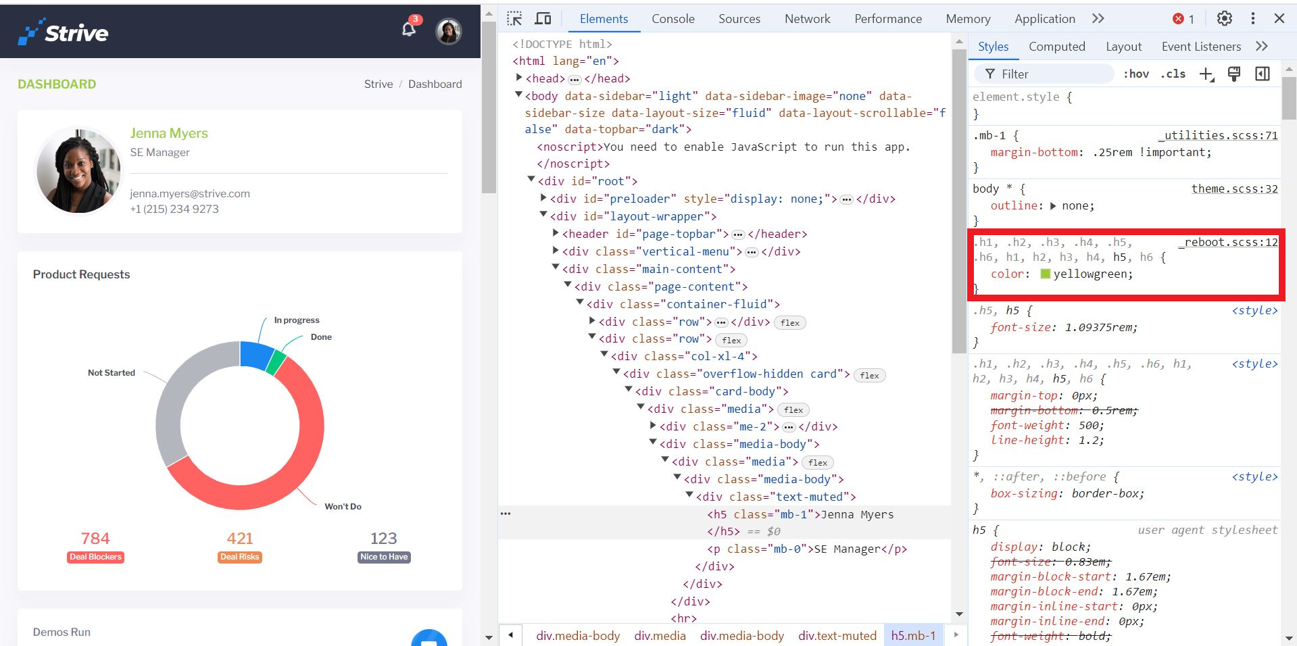
Task: Open the DevTools three-dot customize menu
Action: point(1252,19)
